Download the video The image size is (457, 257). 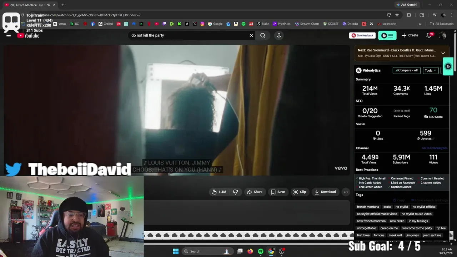click(325, 192)
